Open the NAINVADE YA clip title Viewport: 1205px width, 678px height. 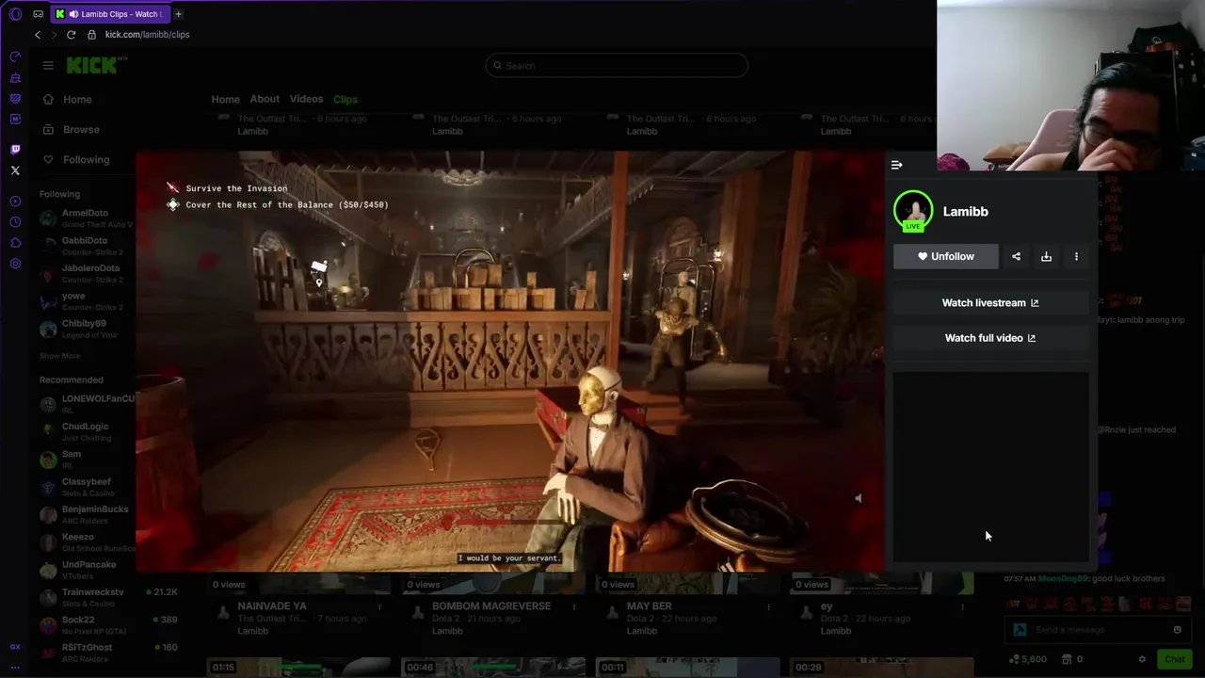[x=272, y=606]
